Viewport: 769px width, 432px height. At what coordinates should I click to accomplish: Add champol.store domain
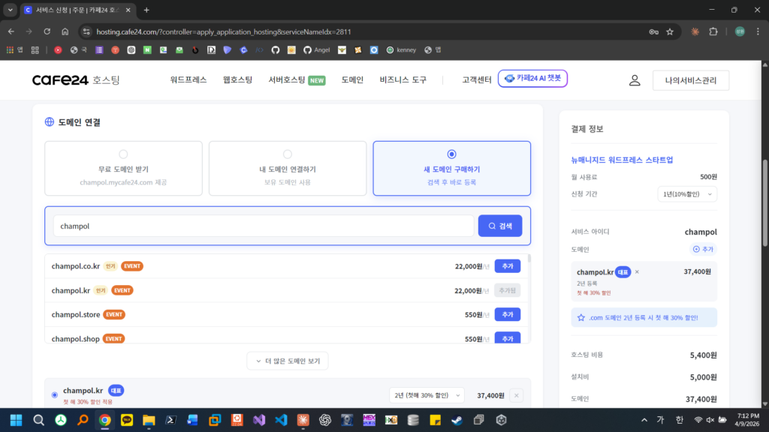click(x=507, y=314)
